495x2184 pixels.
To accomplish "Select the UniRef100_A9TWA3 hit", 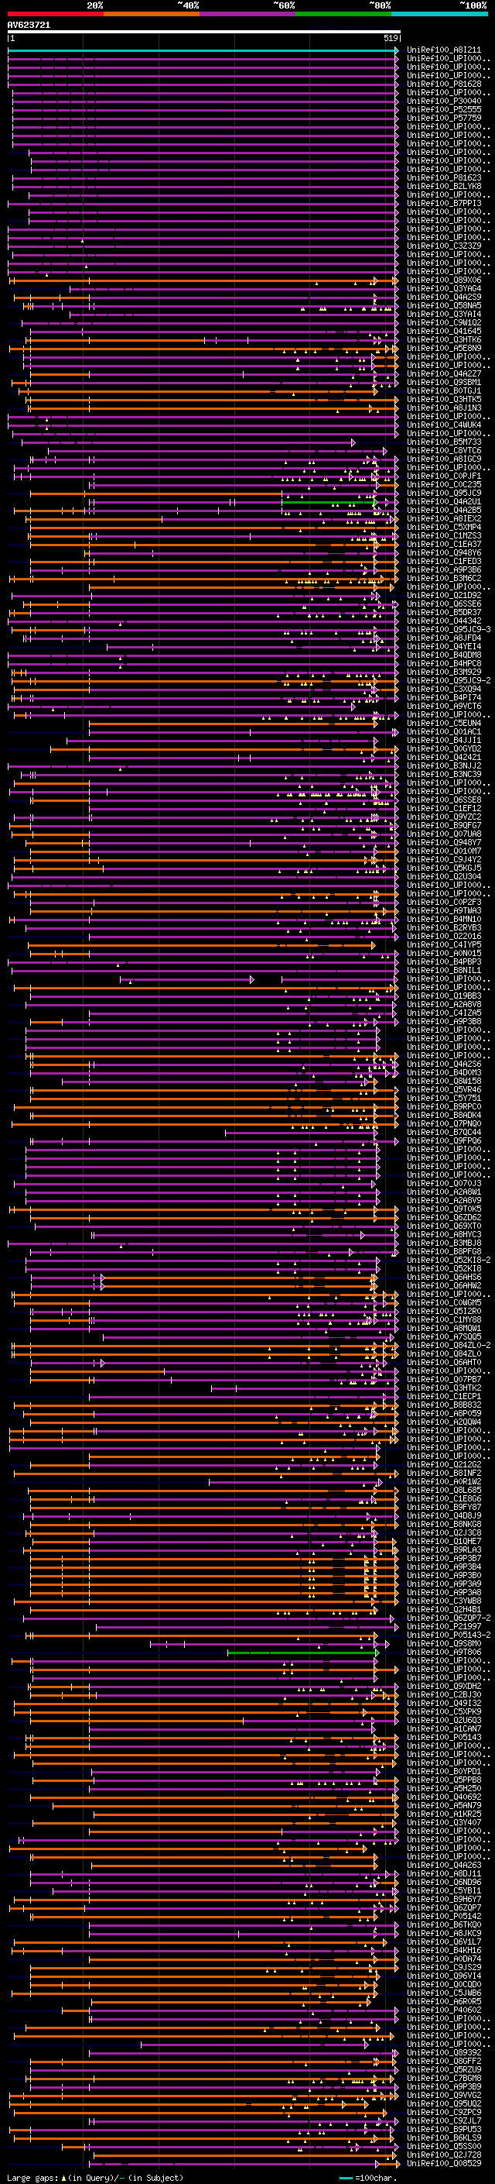I will point(444,910).
